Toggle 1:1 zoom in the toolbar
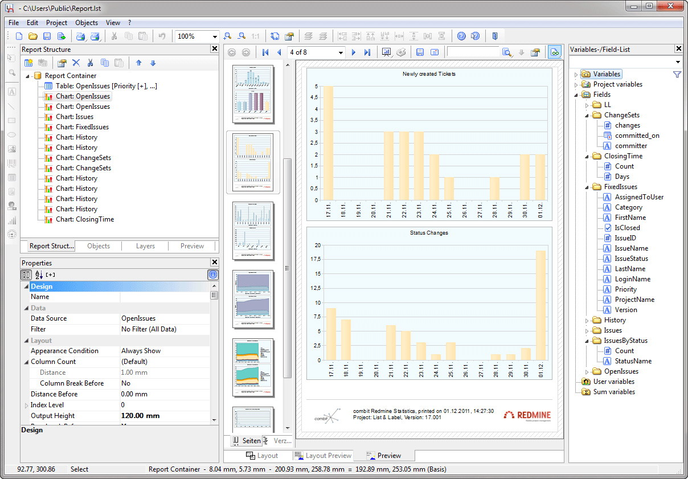 click(x=255, y=36)
